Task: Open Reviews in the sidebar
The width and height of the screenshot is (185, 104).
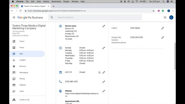Action: 27,66
